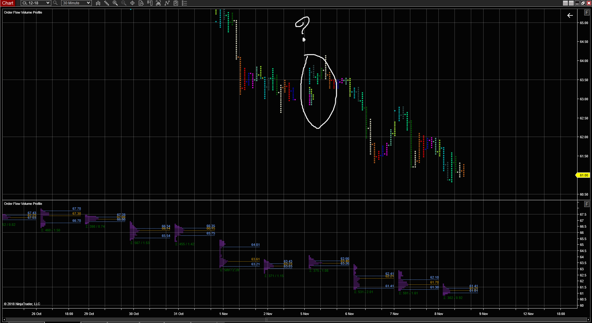Click the '61.70' profile level label

[x=434, y=282]
